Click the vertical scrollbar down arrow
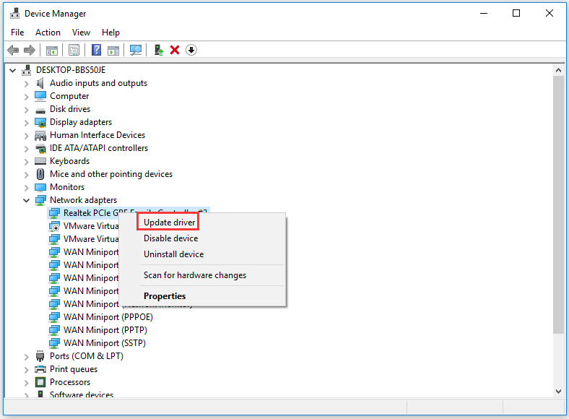Screen dimensions: 569x419 click(x=558, y=391)
